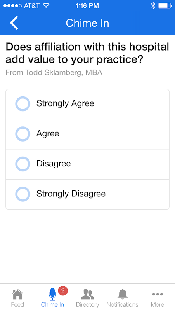Switch to the Directory tab label
Viewport: 175px width, 311px height.
(x=87, y=304)
